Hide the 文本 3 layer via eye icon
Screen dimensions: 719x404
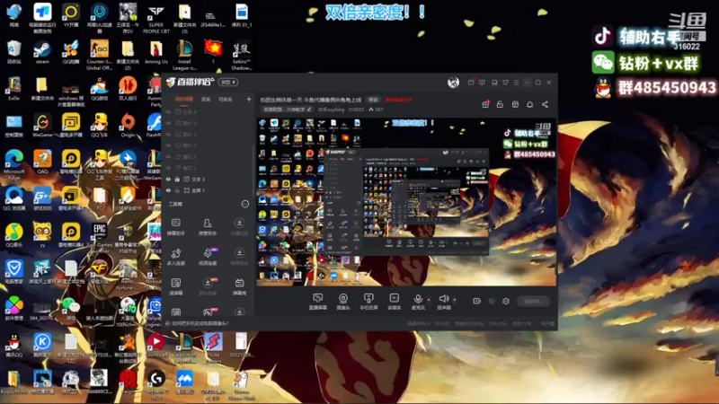click(168, 179)
